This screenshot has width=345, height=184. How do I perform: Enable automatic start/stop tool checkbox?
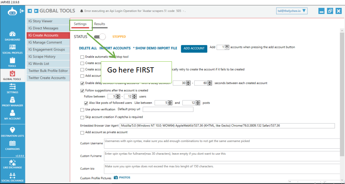click(82, 57)
